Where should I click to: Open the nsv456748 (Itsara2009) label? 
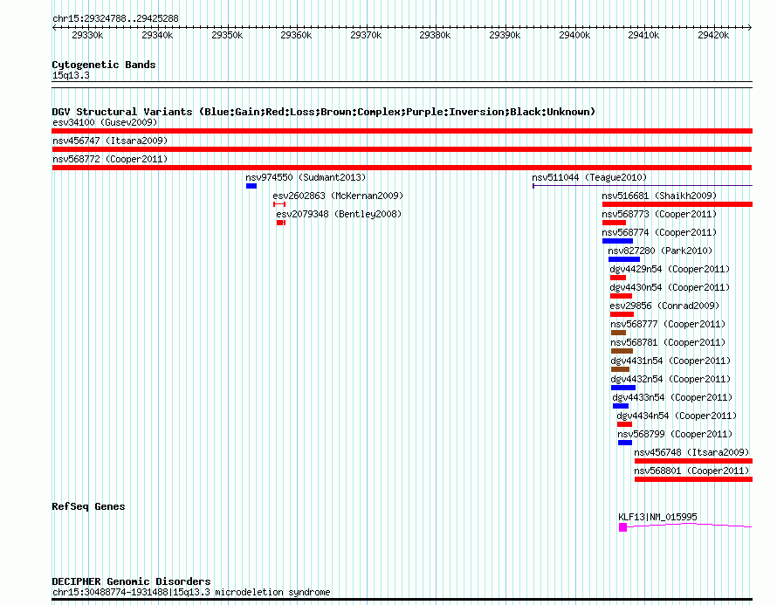691,452
